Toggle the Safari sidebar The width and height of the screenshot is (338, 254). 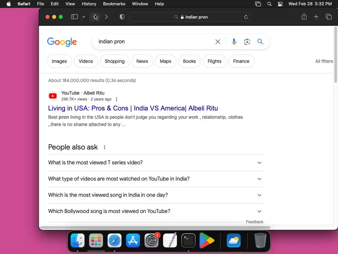click(74, 17)
